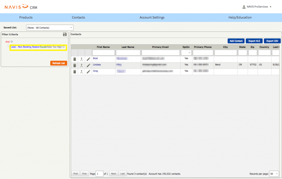
Task: Click the And operator in filter criteria
Action: pos(8,41)
